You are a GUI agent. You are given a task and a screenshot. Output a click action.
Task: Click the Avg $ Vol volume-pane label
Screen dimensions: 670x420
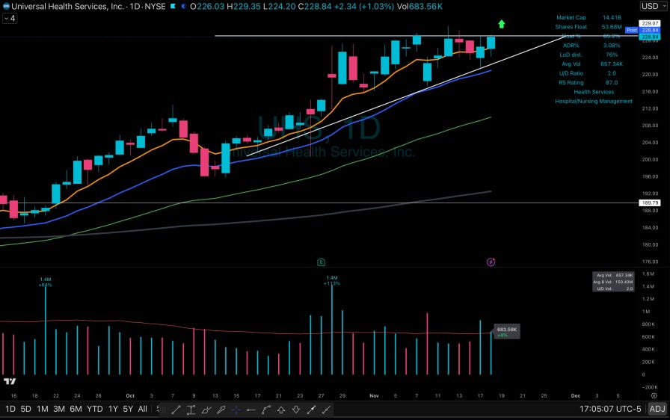[x=613, y=282]
